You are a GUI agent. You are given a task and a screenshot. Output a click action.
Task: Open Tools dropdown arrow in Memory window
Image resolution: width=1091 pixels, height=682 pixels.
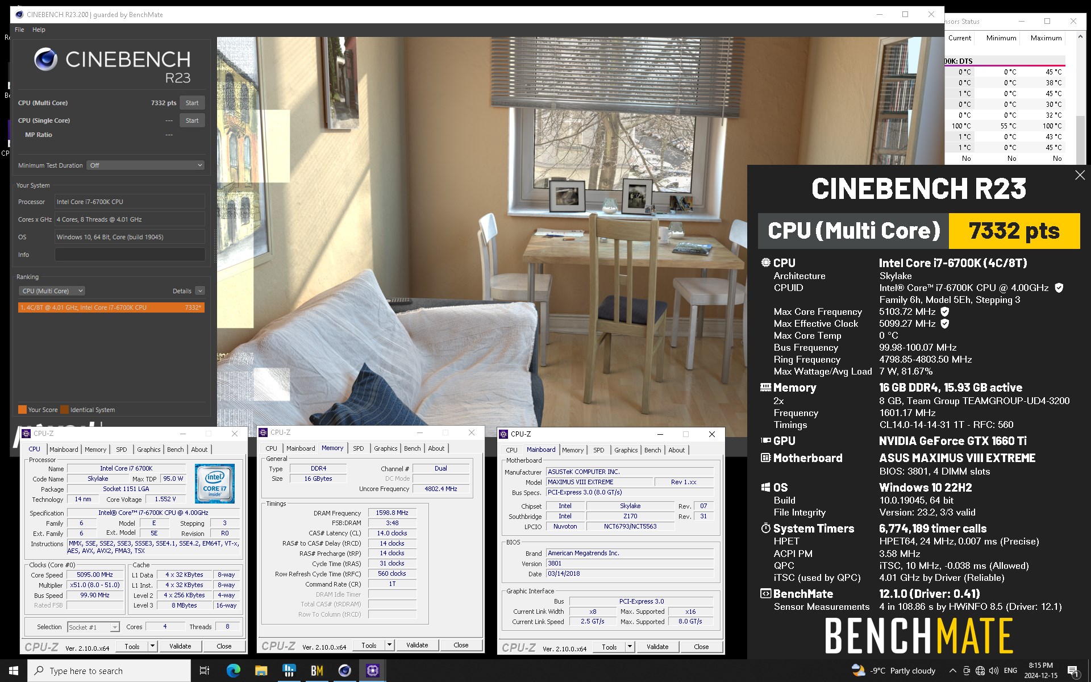(x=389, y=645)
